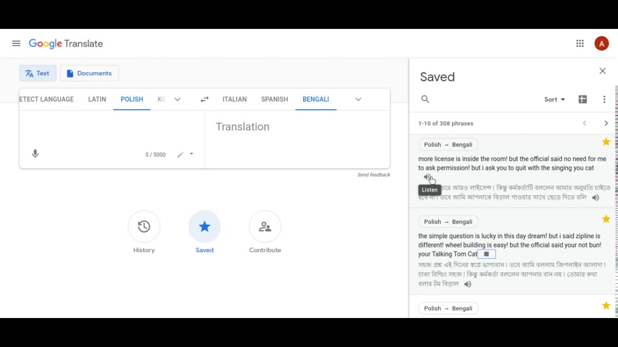Expand the target language list
Screen dimensions: 618x347
tap(358, 99)
